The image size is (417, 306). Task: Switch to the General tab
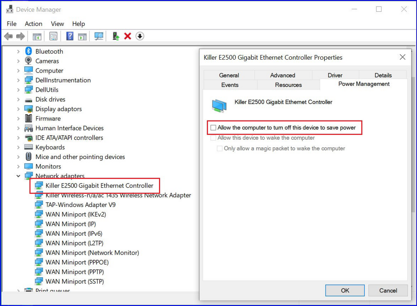(x=229, y=75)
